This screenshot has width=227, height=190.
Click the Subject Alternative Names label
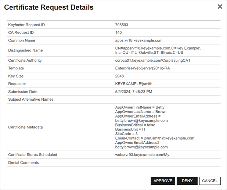point(31,99)
